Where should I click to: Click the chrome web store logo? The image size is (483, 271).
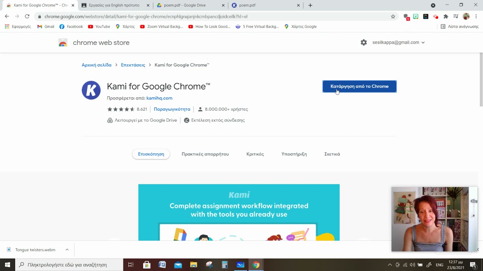pyautogui.click(x=94, y=43)
